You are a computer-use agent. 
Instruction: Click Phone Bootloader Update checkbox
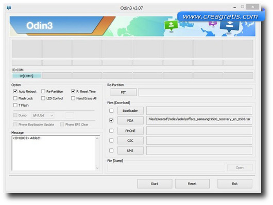(15, 124)
